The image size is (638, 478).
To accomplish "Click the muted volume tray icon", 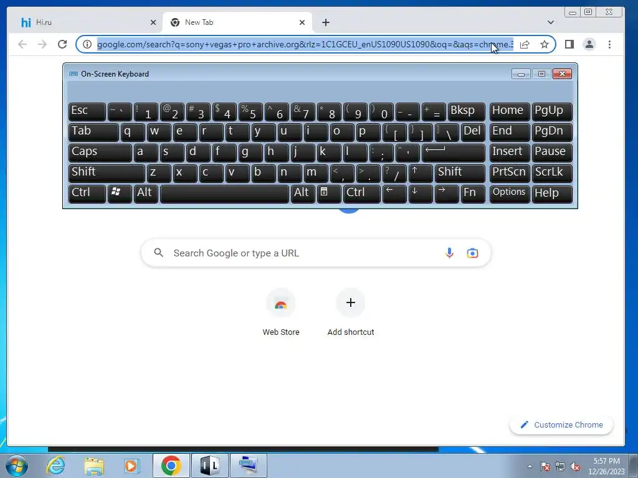I will pyautogui.click(x=575, y=467).
